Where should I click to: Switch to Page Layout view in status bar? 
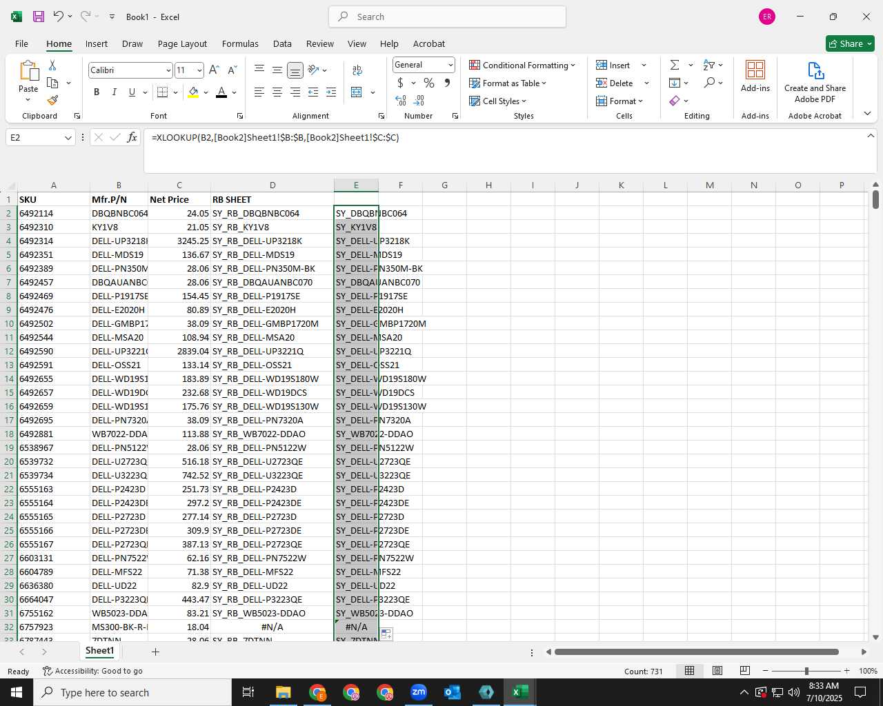[x=717, y=671]
